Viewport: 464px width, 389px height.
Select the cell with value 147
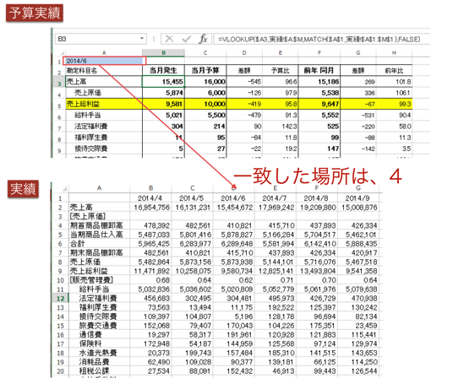coord(319,149)
